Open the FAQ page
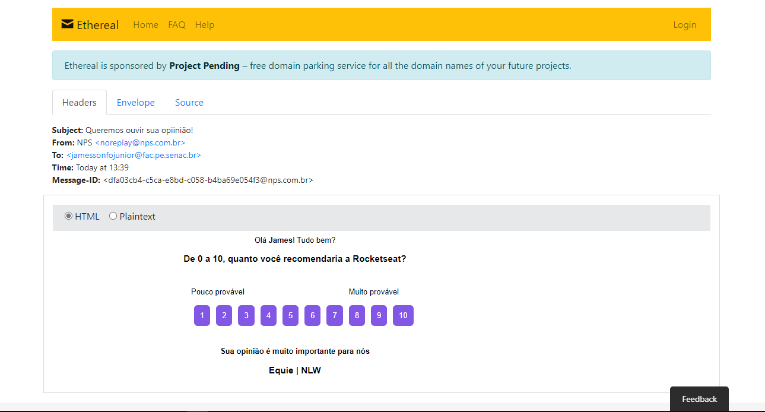 click(x=177, y=25)
